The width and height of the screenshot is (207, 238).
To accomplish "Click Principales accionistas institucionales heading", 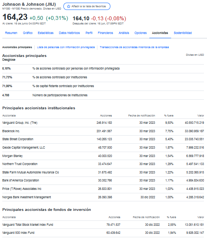I will click(39, 108).
